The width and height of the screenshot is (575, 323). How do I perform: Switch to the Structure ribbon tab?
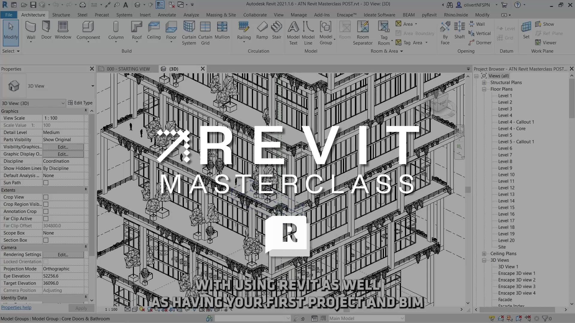point(61,15)
